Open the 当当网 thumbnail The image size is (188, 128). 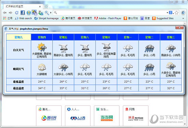pos(107,116)
